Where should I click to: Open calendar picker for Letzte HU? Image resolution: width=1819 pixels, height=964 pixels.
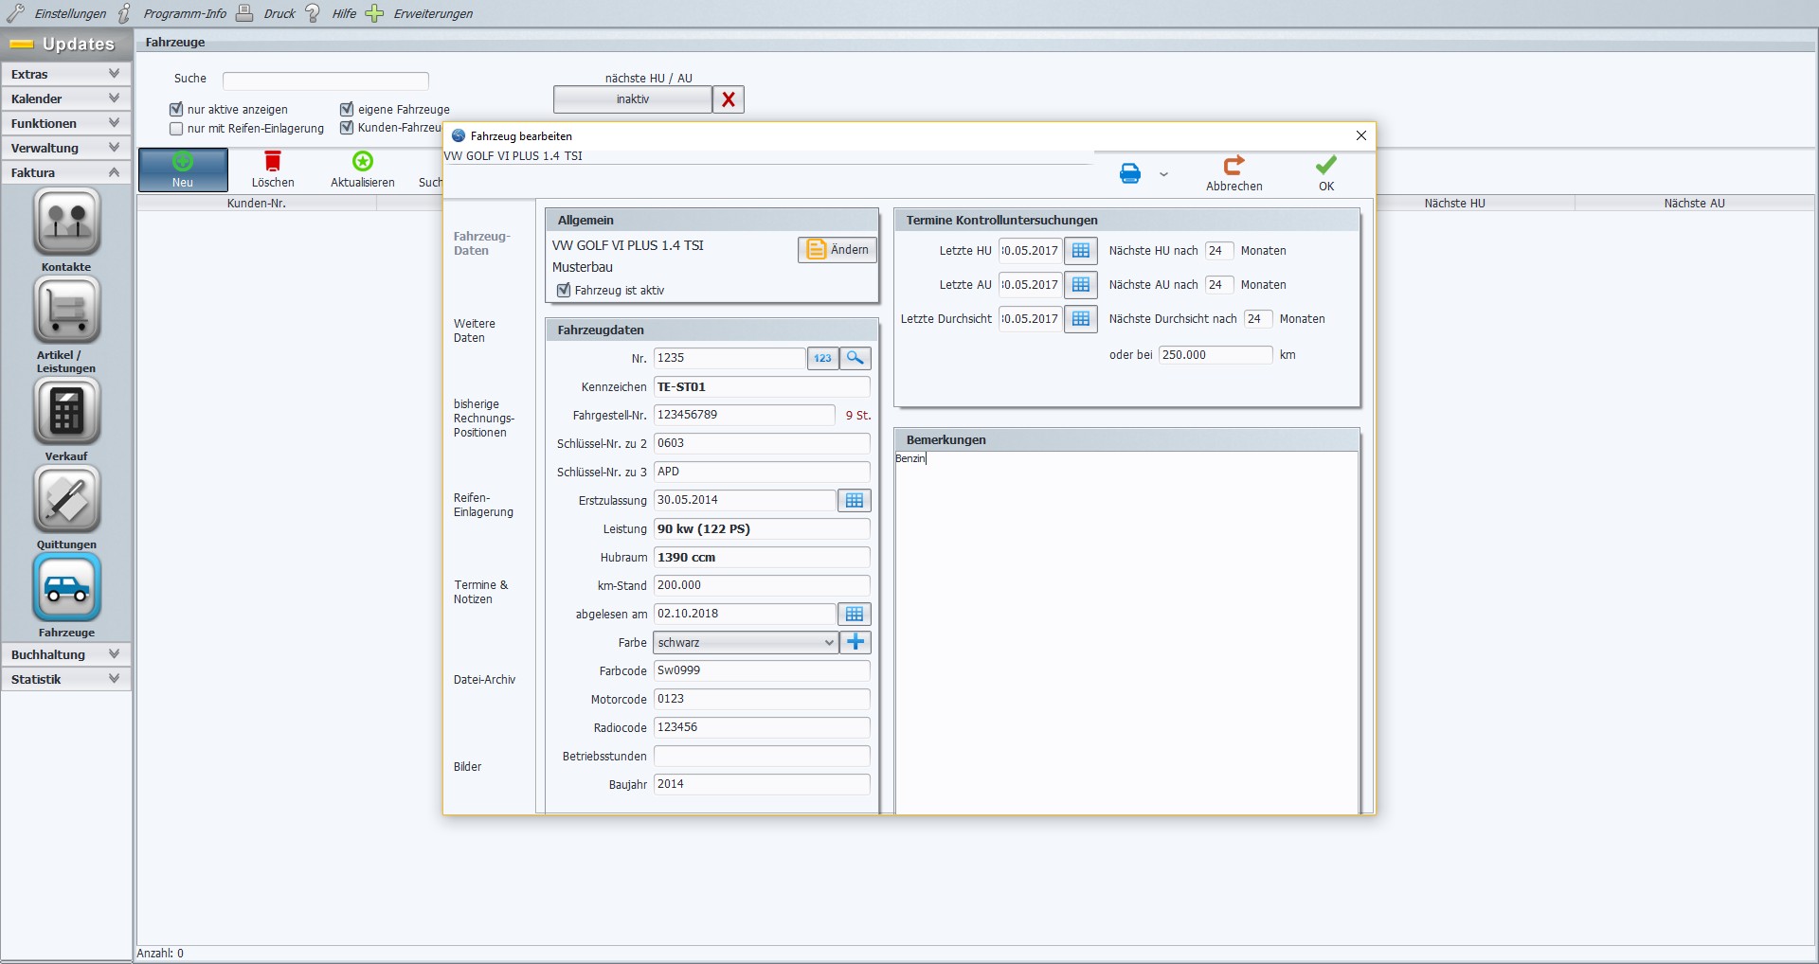pyautogui.click(x=1080, y=251)
